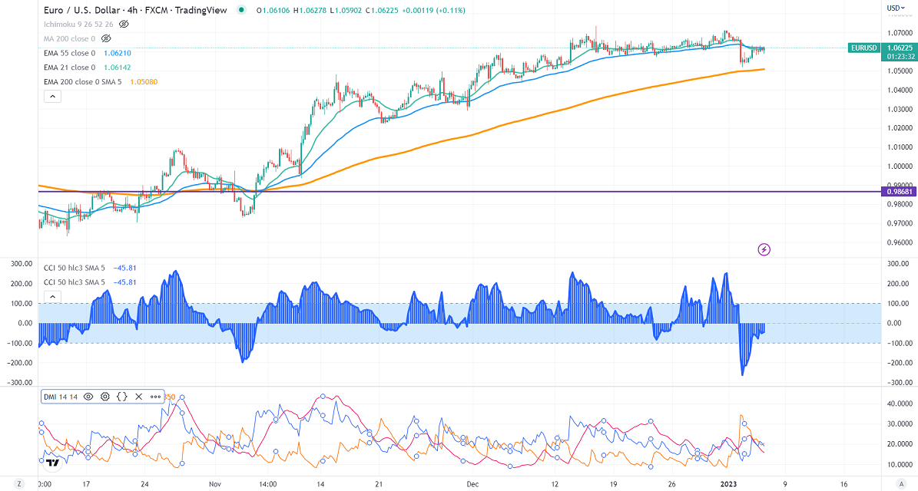Image resolution: width=918 pixels, height=491 pixels.
Task: Click the current price label 1.06225
Action: [x=899, y=48]
